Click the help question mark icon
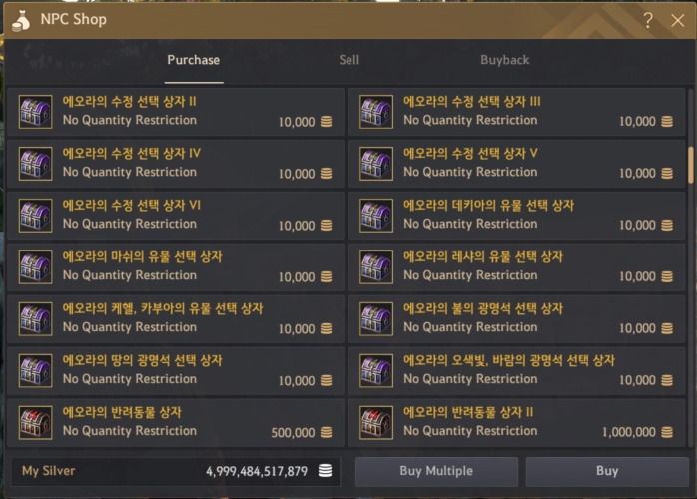 click(648, 20)
